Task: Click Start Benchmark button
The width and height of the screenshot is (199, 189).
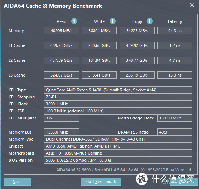Action: click(101, 182)
